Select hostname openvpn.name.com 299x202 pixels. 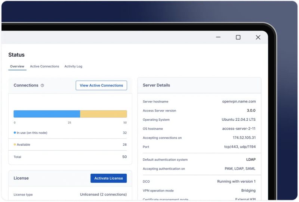click(x=239, y=101)
